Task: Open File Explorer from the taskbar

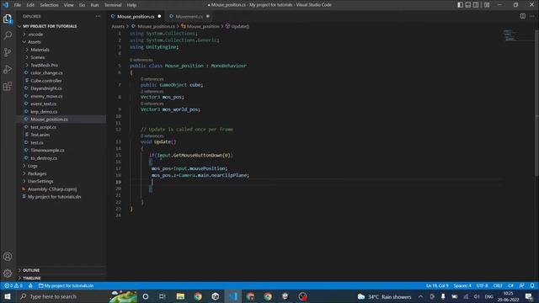Action: (180, 296)
